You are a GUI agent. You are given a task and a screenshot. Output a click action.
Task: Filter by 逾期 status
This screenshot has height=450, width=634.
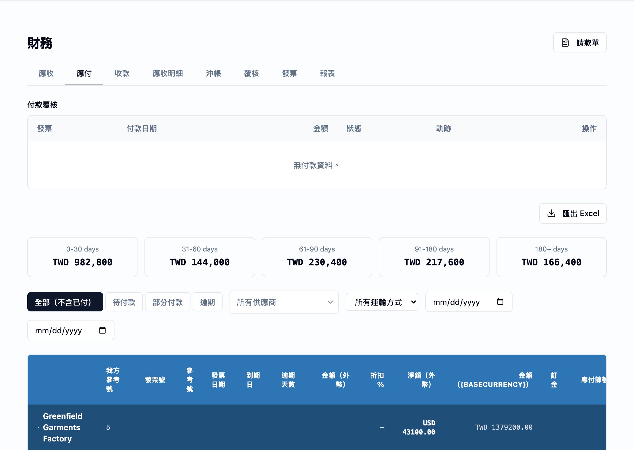tap(208, 302)
